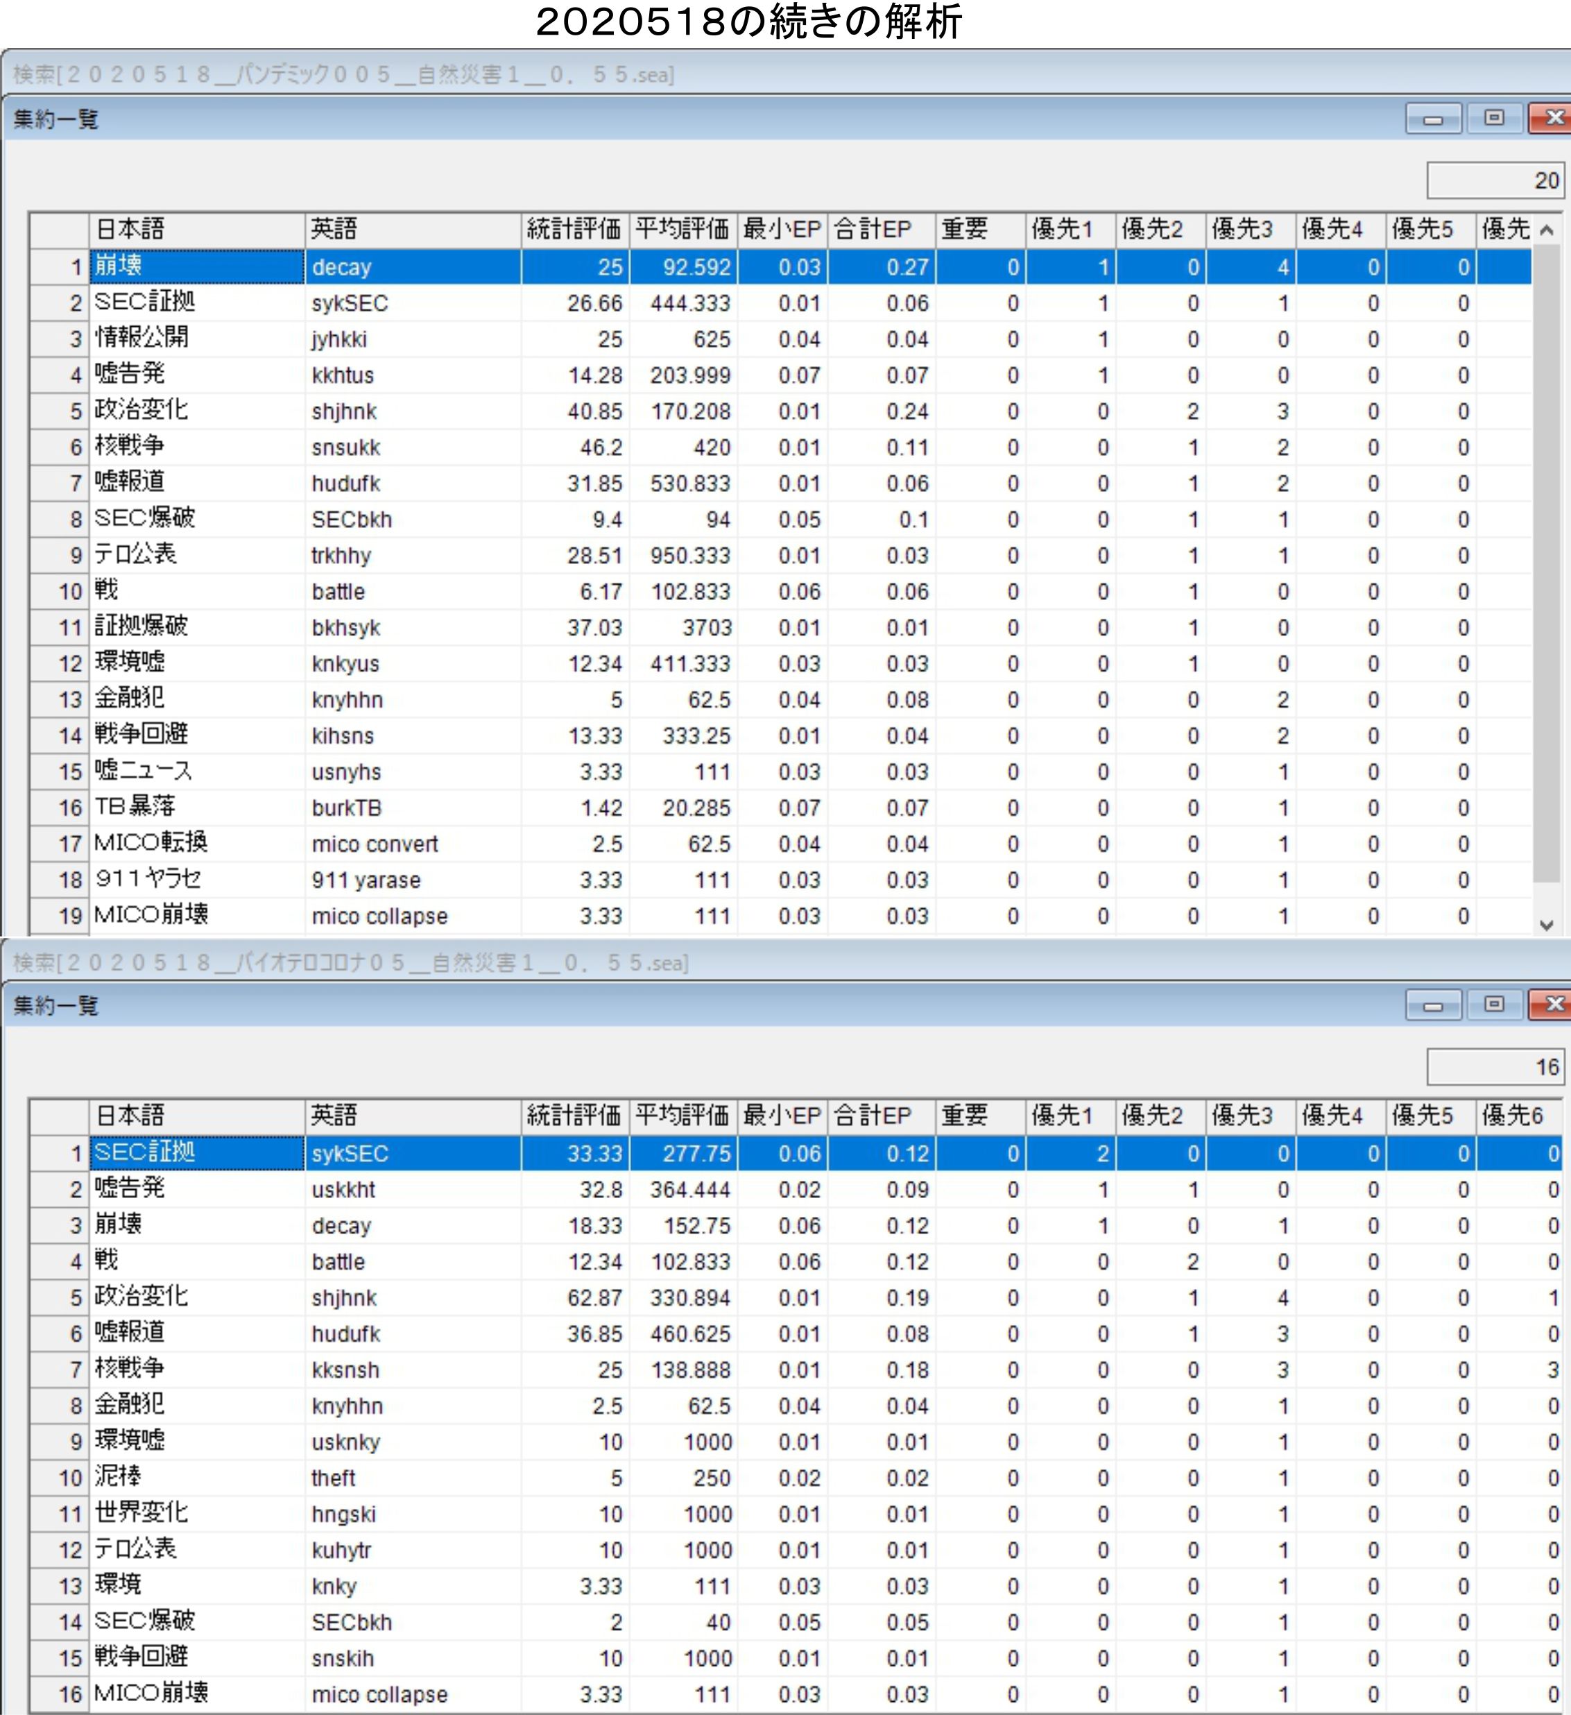Click 合計EP header in upper table
Image resolution: width=1571 pixels, height=1715 pixels.
tap(880, 229)
